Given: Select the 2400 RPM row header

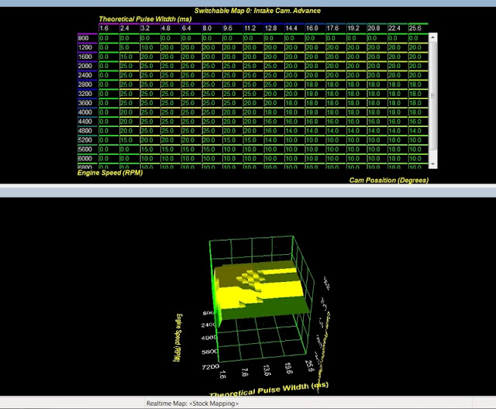Looking at the screenshot, I should [88, 75].
